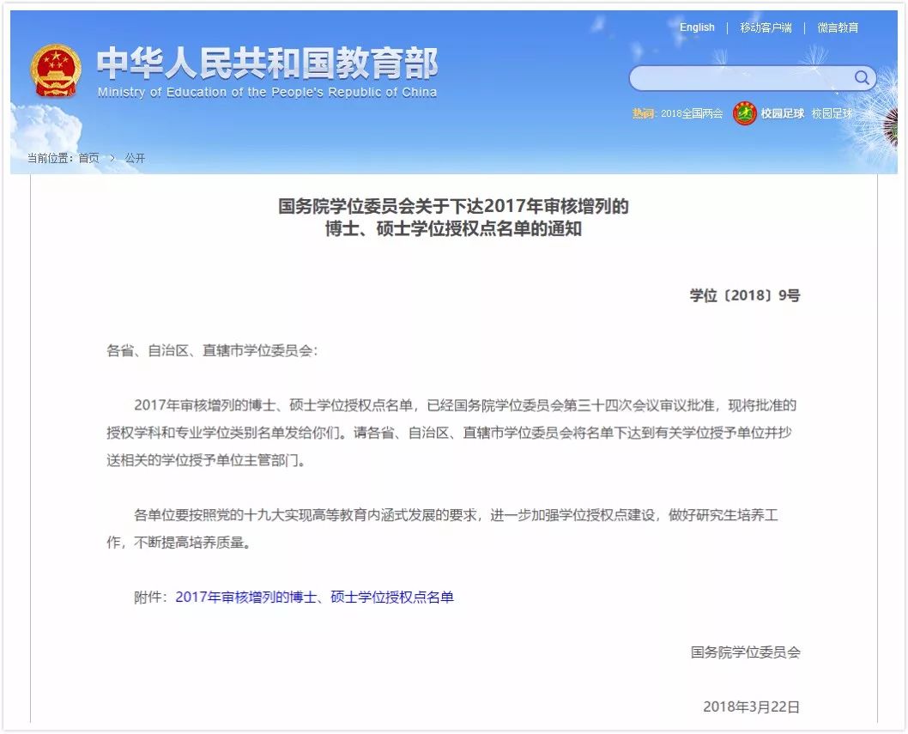Click the campus football badge icon
The image size is (908, 734).
744,113
